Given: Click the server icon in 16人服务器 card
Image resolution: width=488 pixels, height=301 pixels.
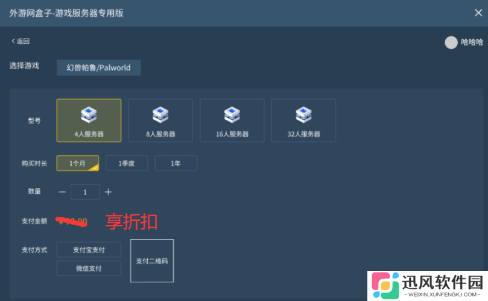Looking at the screenshot, I should coord(232,114).
